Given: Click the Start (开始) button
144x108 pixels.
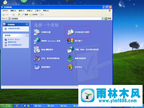Looking at the screenshot, I should pos(7,106).
